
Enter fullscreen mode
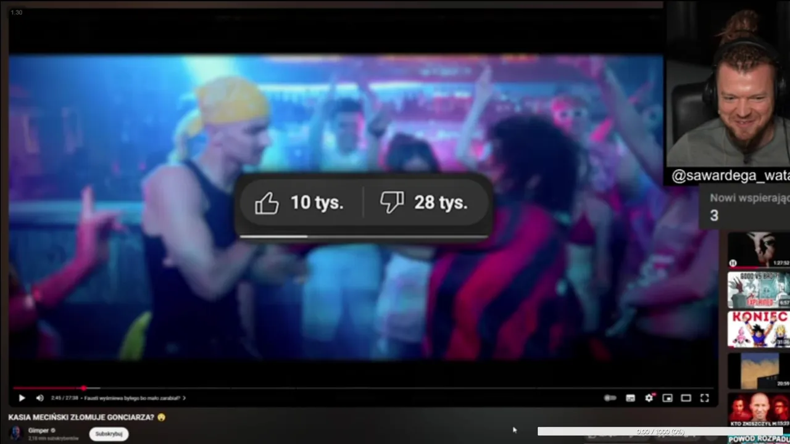(704, 398)
